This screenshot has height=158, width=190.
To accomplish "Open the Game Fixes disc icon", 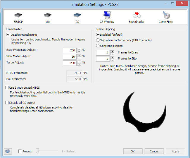I will [166, 15].
